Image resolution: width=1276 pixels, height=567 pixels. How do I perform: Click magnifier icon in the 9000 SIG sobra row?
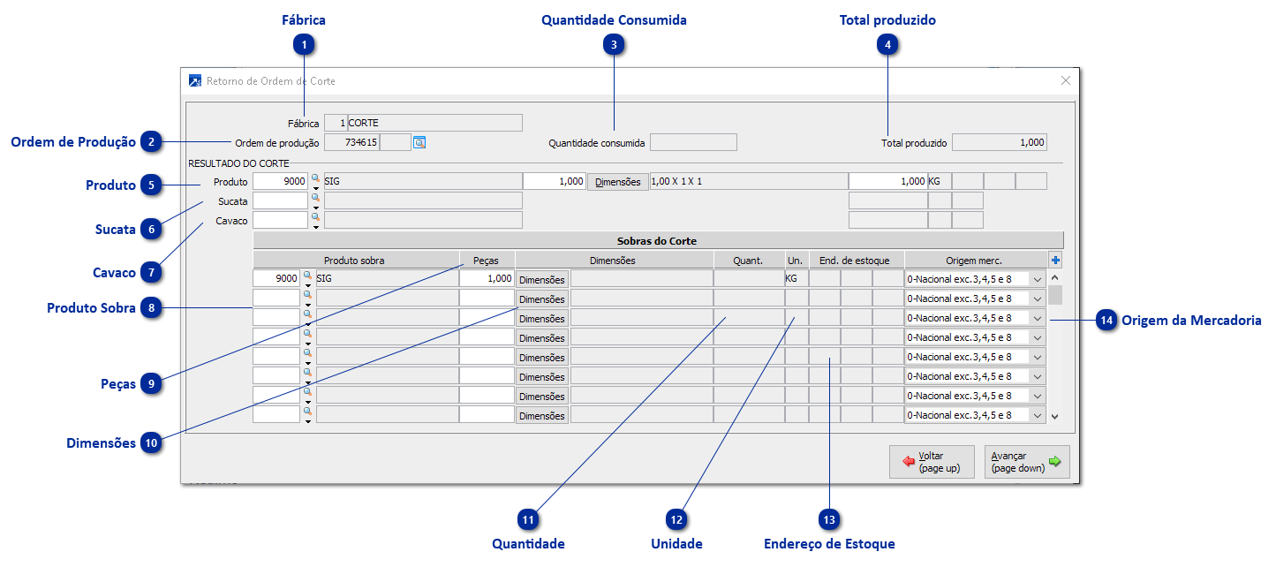[x=308, y=276]
